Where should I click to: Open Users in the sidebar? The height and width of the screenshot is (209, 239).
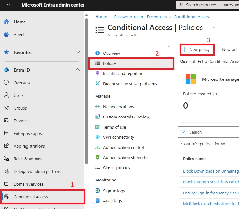[x=19, y=95]
